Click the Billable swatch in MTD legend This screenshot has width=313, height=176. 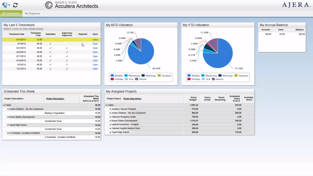point(112,75)
